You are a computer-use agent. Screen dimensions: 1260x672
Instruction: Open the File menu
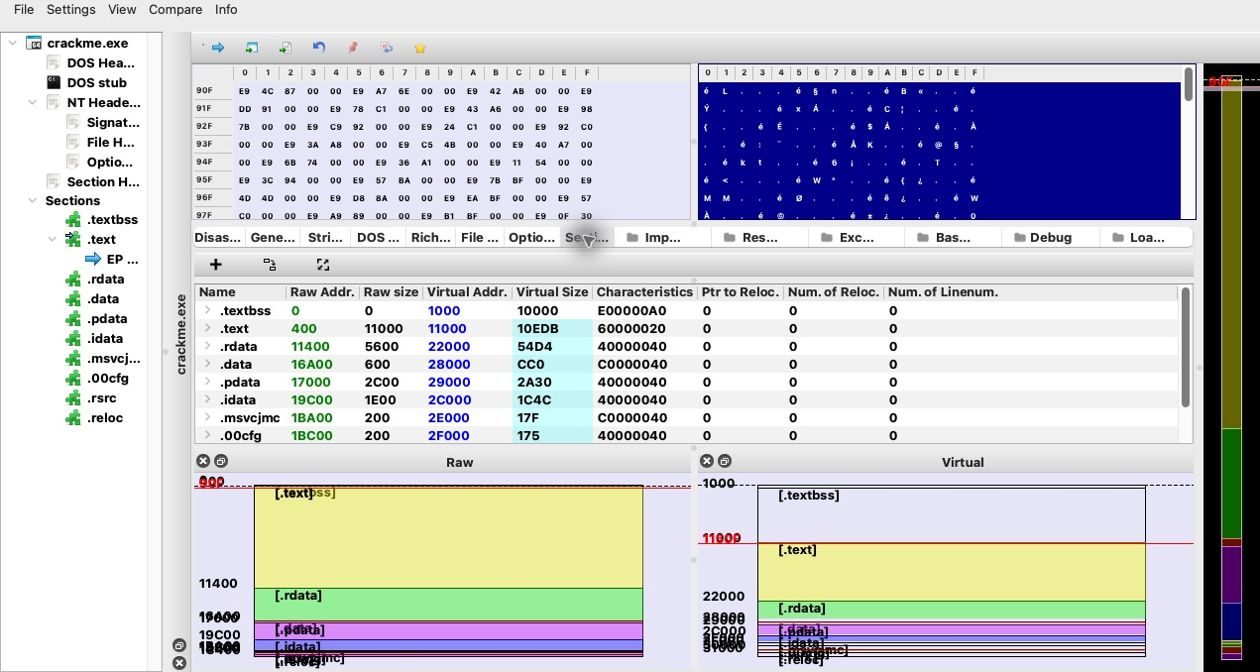point(24,9)
